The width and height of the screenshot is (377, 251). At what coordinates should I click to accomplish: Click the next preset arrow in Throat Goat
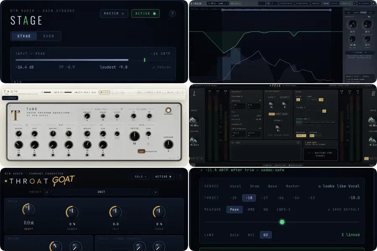[x=155, y=192]
